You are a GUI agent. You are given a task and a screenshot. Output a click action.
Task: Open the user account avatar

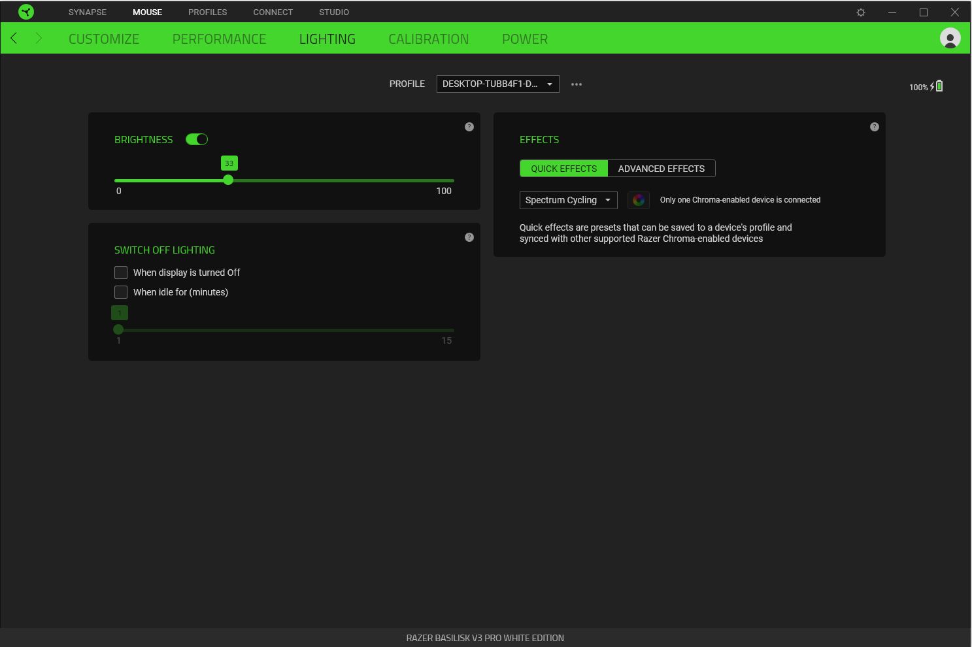[x=950, y=38]
